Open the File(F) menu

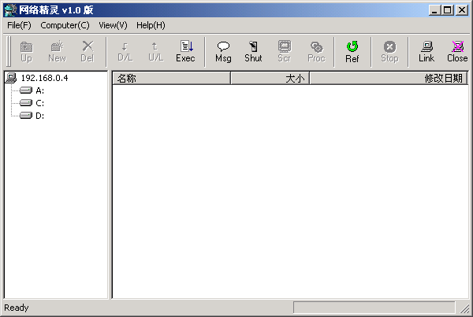[19, 25]
